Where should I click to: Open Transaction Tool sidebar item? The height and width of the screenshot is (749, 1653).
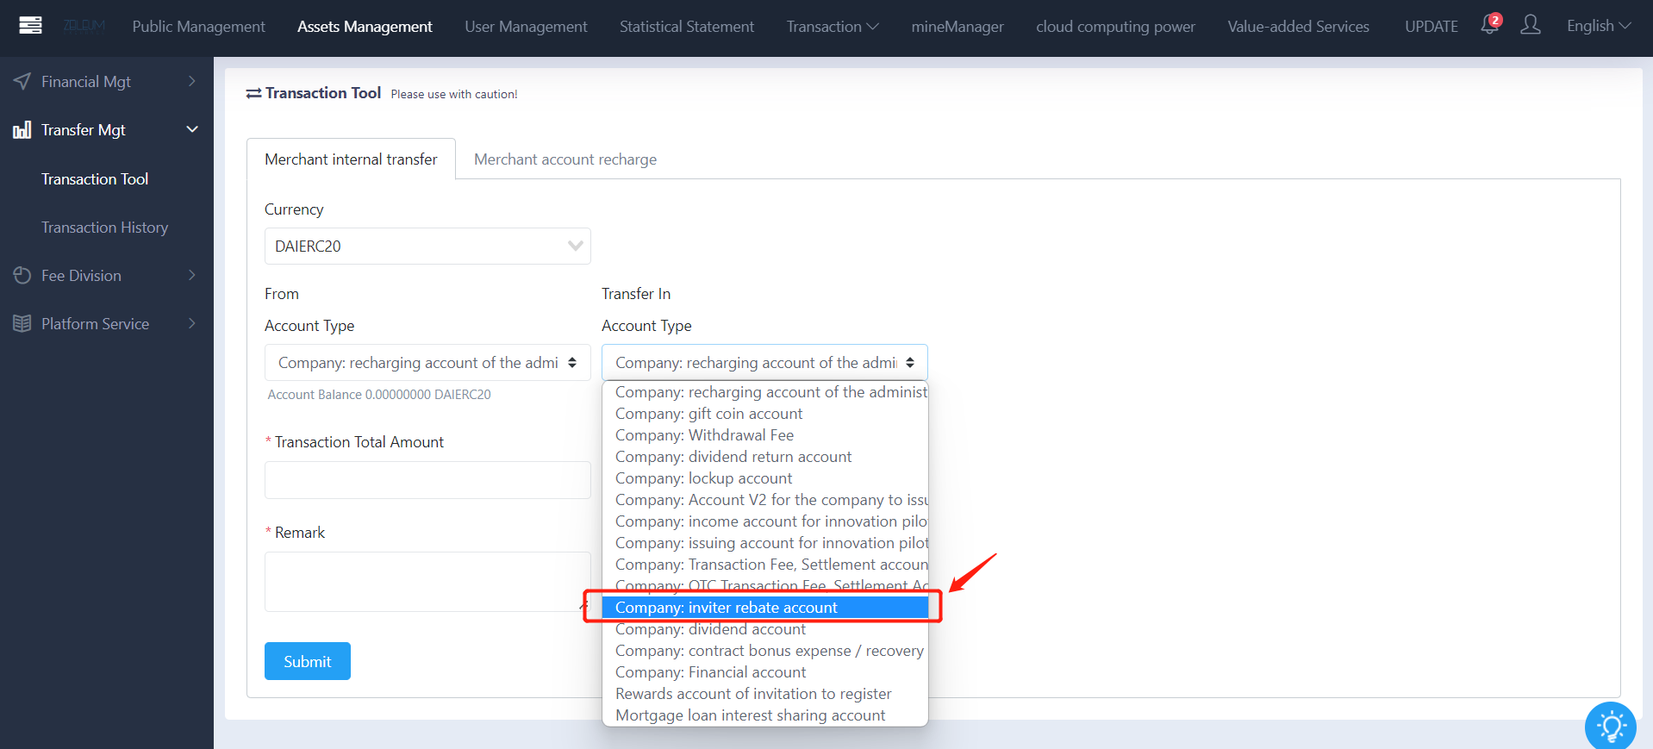tap(95, 179)
